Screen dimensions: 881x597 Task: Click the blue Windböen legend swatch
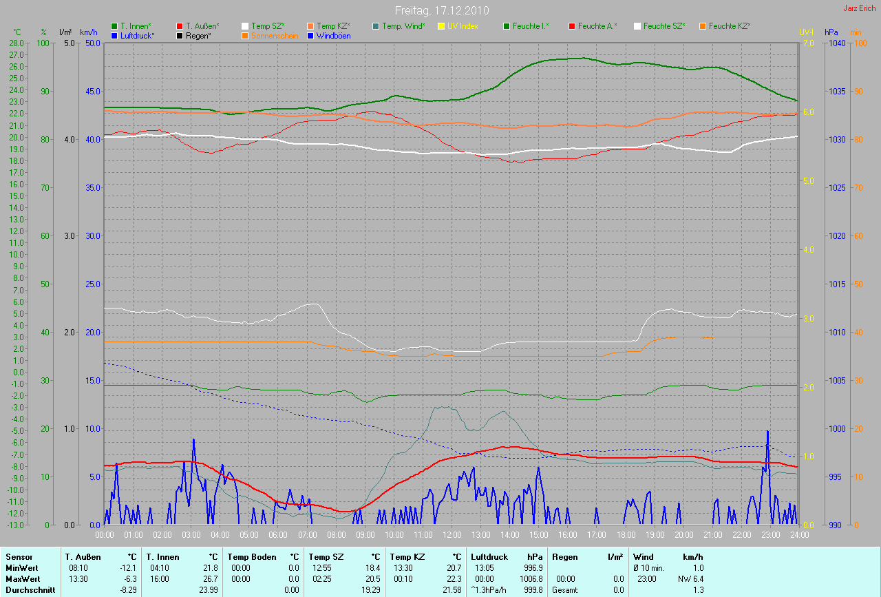310,35
